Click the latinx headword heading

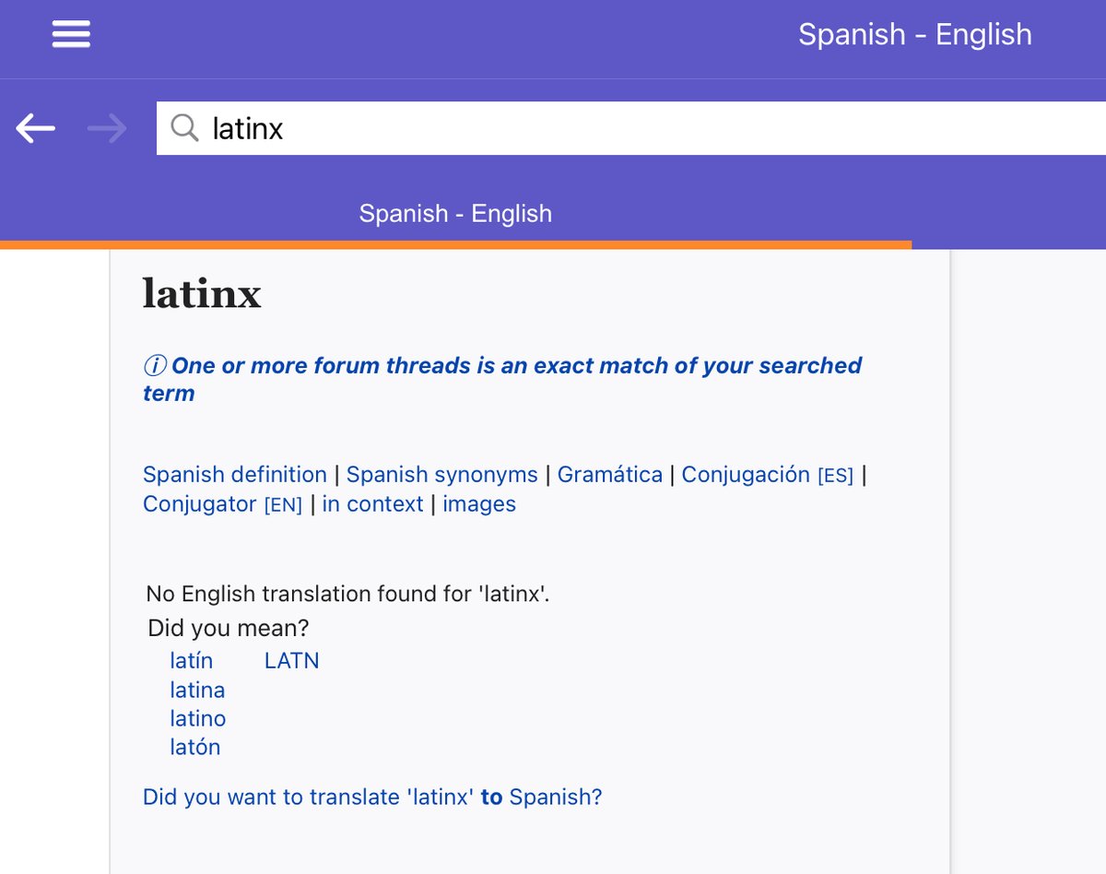(202, 293)
